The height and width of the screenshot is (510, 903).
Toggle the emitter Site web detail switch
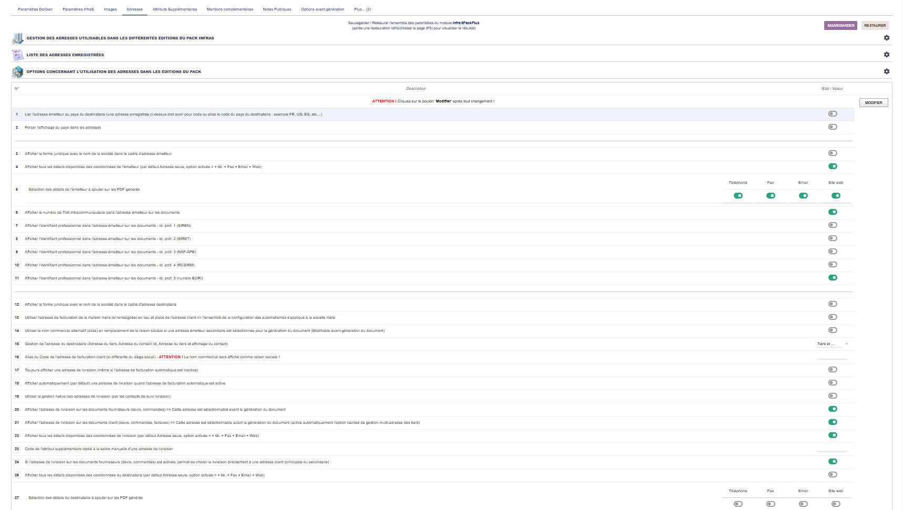(x=835, y=196)
